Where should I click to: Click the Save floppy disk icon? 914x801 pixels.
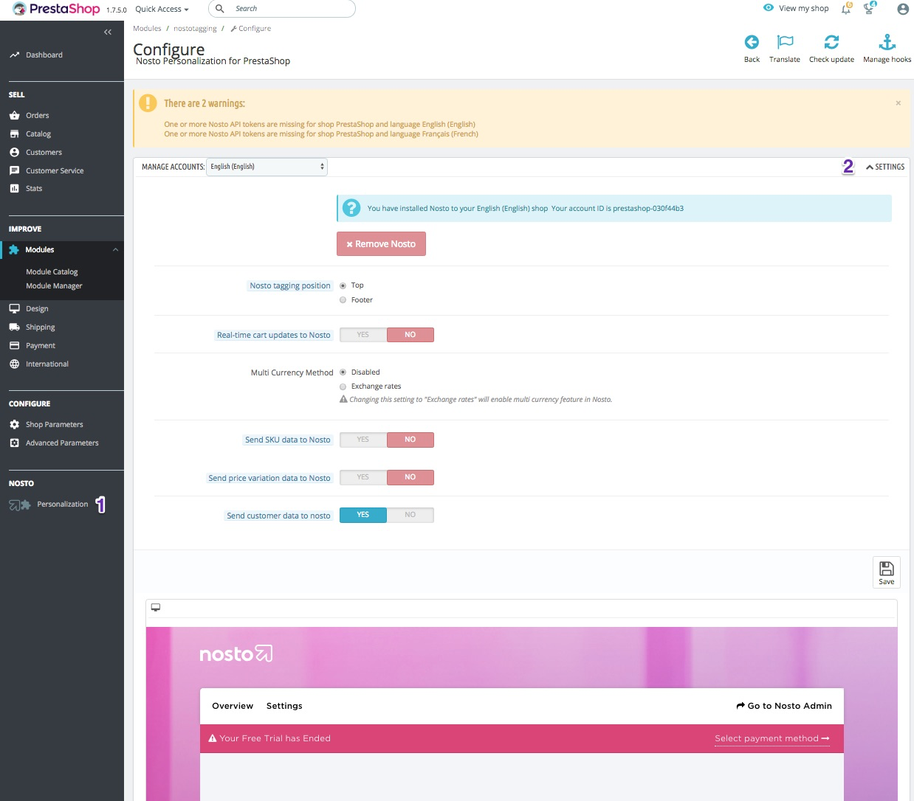(x=887, y=569)
